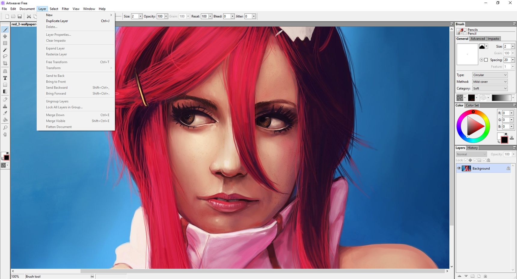Click the stamp icon beside Color panel swatches
Screen dimensions: 517x279
[x=512, y=138]
